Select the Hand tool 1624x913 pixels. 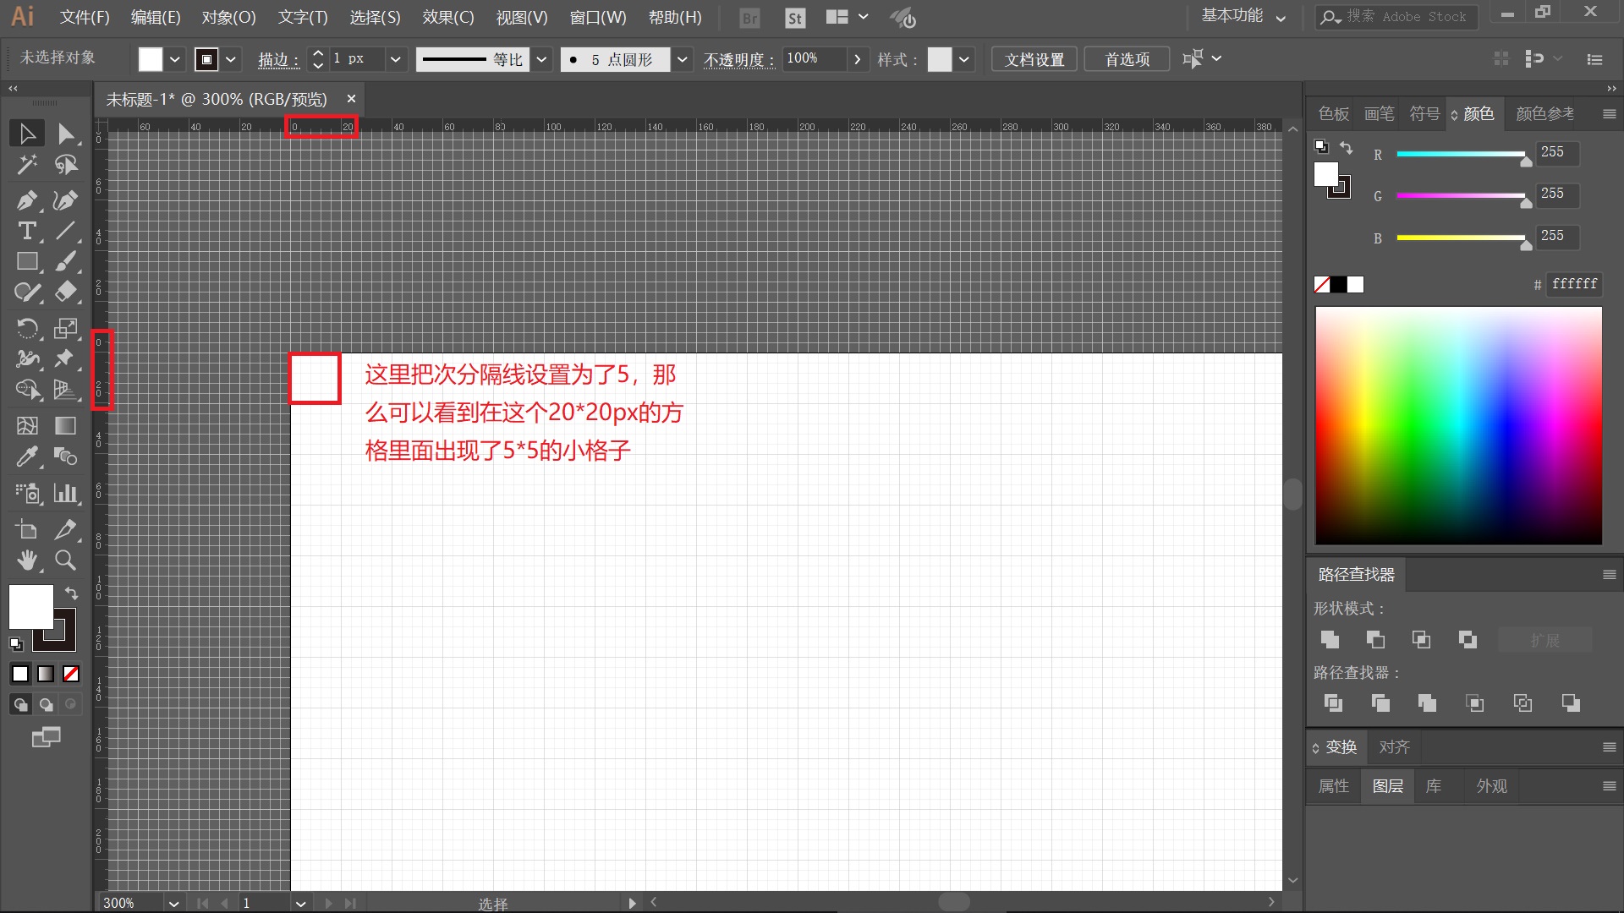coord(26,560)
